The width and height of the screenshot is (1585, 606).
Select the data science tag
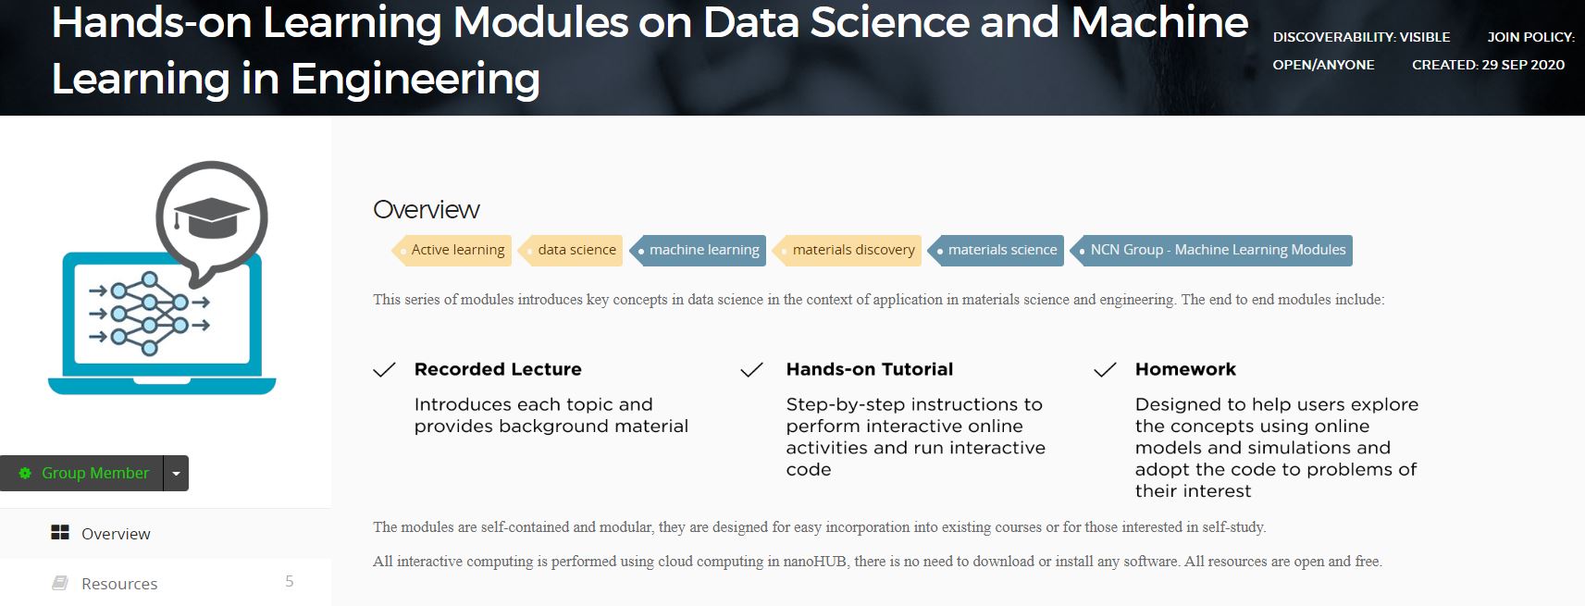(x=576, y=250)
